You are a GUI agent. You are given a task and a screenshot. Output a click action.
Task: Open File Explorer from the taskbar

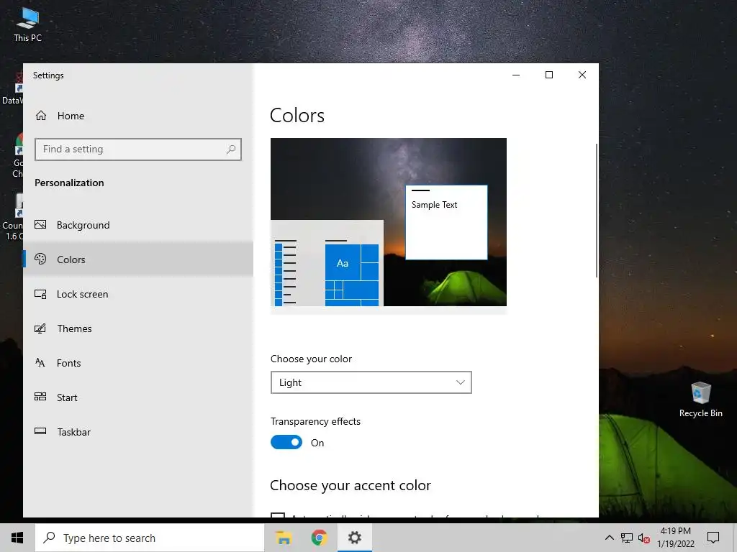tap(284, 538)
